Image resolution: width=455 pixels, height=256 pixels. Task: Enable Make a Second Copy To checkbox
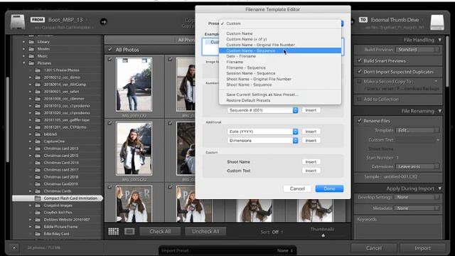coord(360,82)
